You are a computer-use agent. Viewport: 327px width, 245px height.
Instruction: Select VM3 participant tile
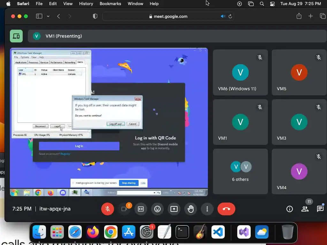[x=299, y=122]
